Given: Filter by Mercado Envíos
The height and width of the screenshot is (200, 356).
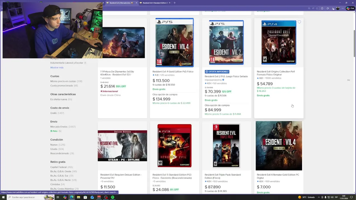Looking at the screenshot, I should click(x=63, y=127).
